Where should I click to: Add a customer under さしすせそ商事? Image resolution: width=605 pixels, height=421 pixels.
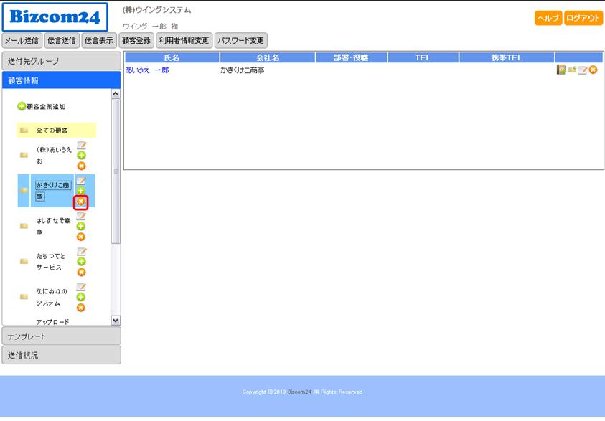coord(81,226)
